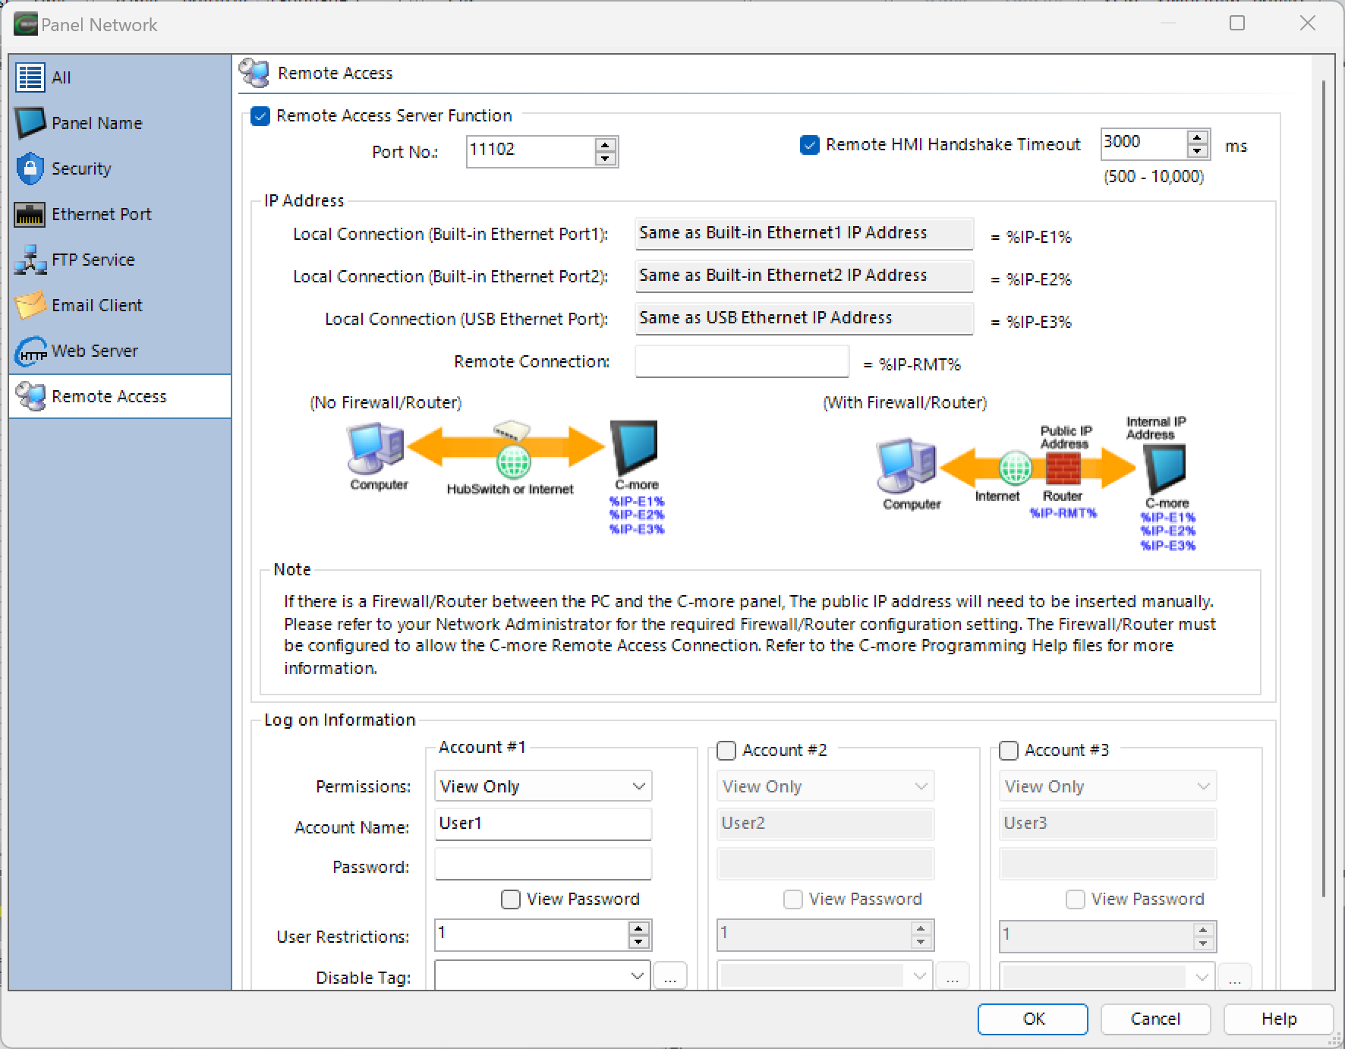Select the All sidebar icon

pyautogui.click(x=29, y=77)
